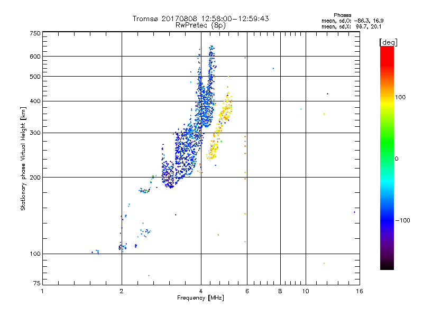
Task: Click the phase colorbar gradient
Action: (387, 158)
